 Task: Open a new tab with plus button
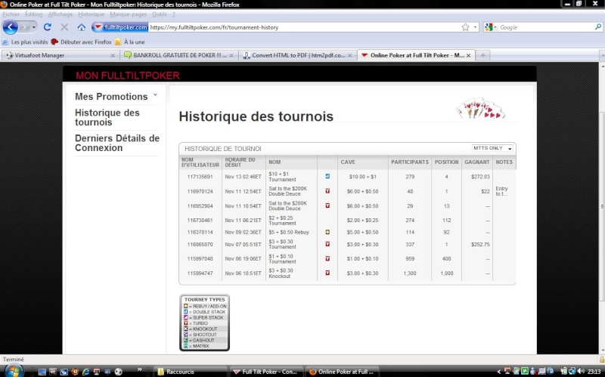(482, 55)
